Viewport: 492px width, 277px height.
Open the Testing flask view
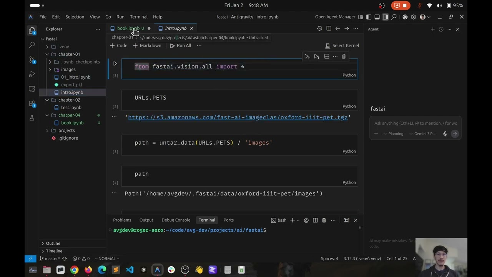click(x=32, y=118)
